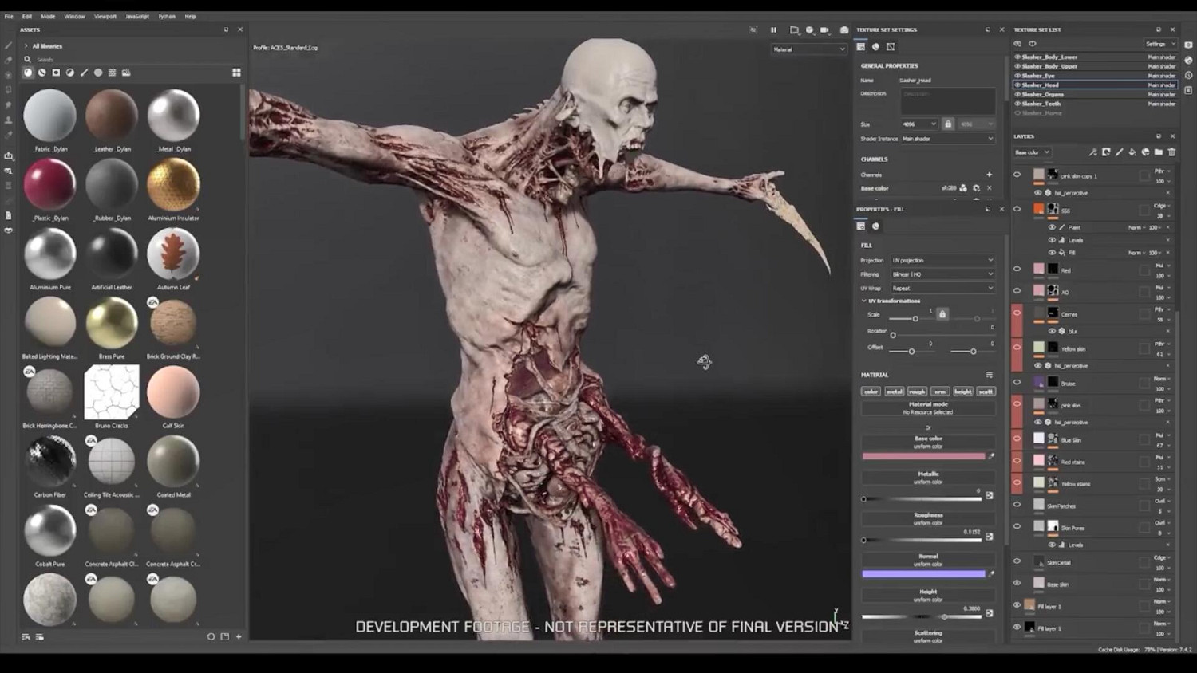Toggle the rough material channel button

(x=917, y=392)
